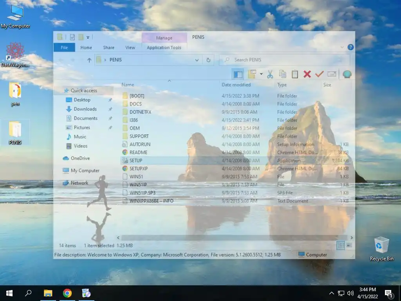This screenshot has height=301, width=401.
Task: Toggle the navigation pane icon in the toolbar
Action: [x=238, y=74]
